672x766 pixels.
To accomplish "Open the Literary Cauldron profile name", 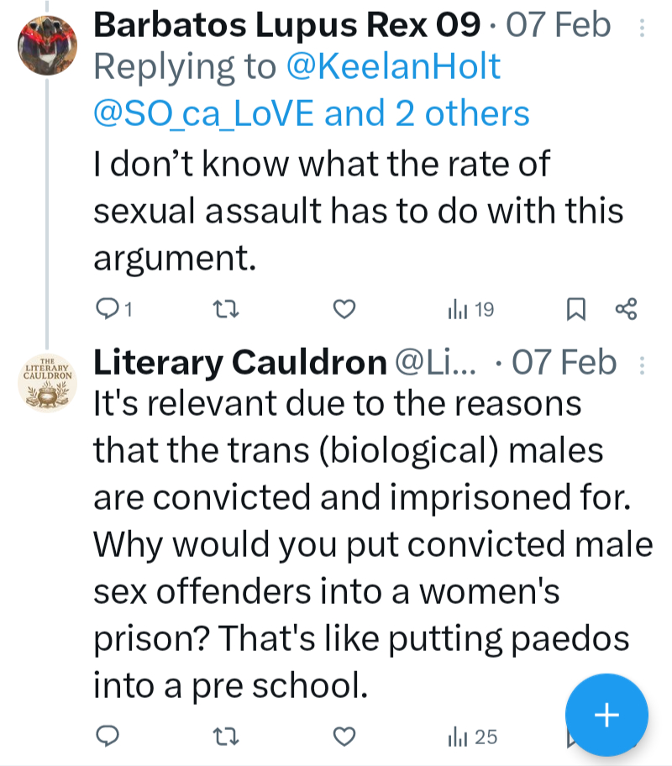I will tap(239, 363).
